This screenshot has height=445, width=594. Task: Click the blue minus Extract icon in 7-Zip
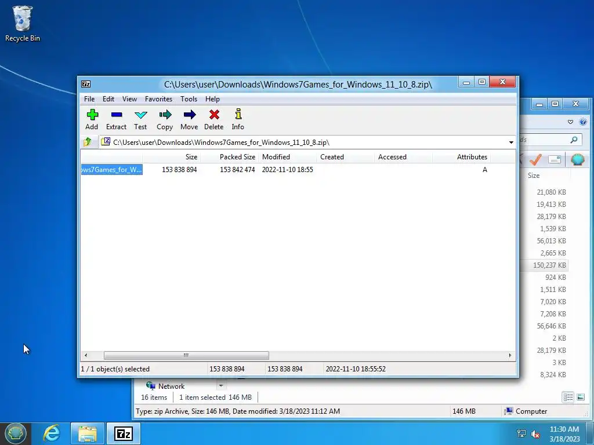coord(116,114)
